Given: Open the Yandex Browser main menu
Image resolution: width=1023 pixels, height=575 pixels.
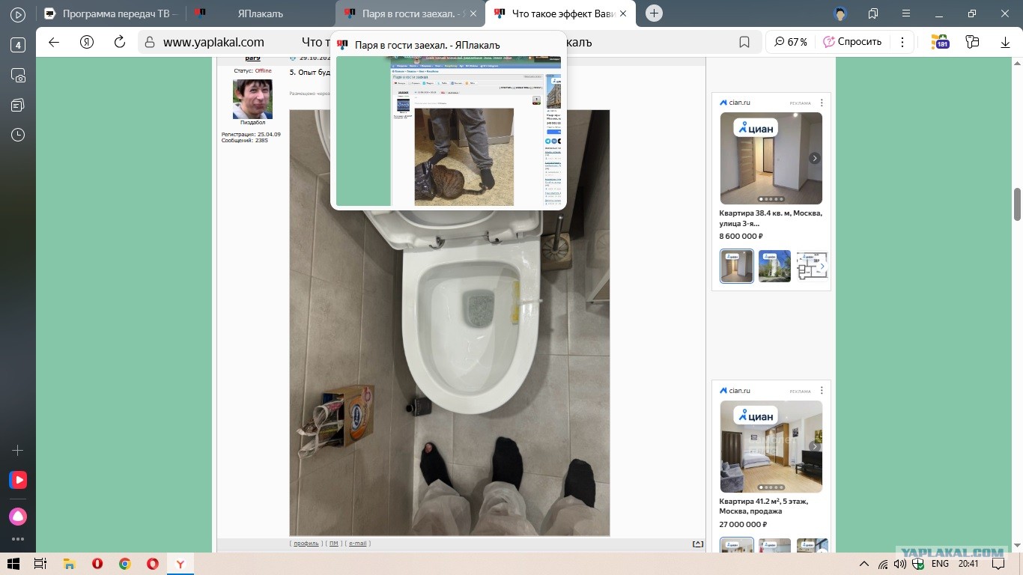Looking at the screenshot, I should coord(906,13).
